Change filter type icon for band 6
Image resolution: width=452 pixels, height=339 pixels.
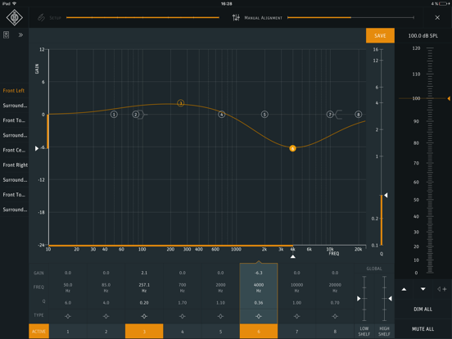click(259, 316)
